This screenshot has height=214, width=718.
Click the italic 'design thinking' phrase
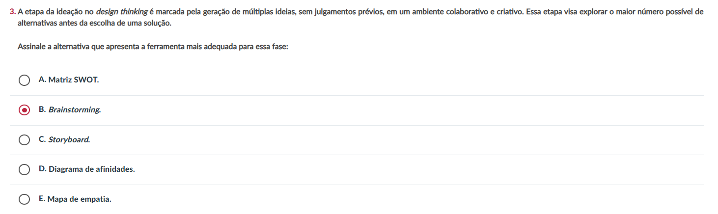(x=123, y=12)
